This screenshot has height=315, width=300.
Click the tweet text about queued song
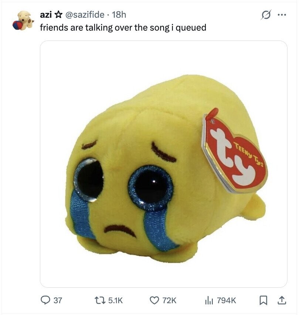pos(123,28)
